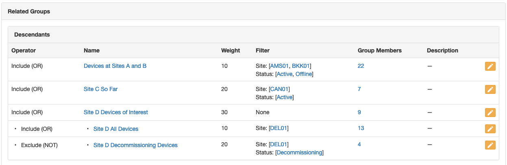Open Devices at Sites A and B link
The height and width of the screenshot is (165, 507).
pos(115,66)
